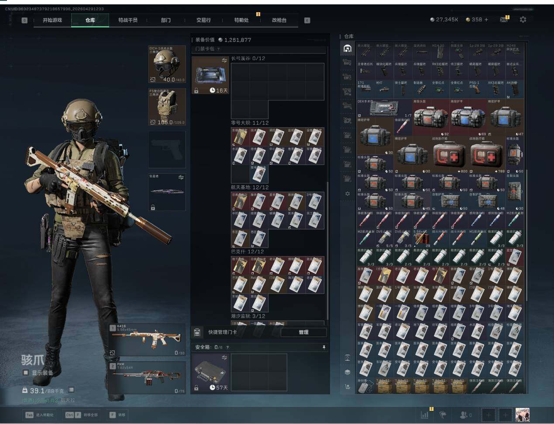Select the 门禁卡包 keycard case thumbnail
The height and width of the screenshot is (424, 554).
point(210,75)
